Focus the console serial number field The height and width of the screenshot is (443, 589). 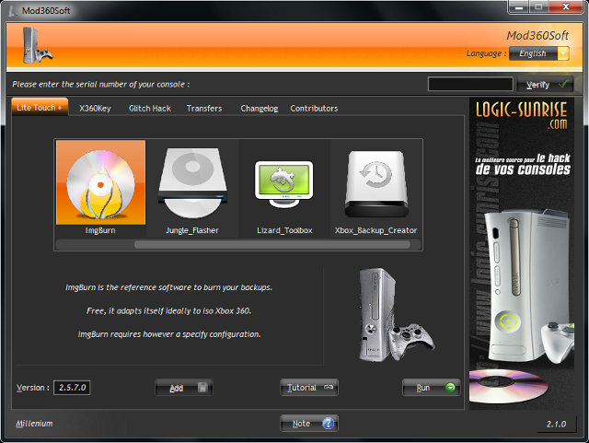[x=470, y=84]
